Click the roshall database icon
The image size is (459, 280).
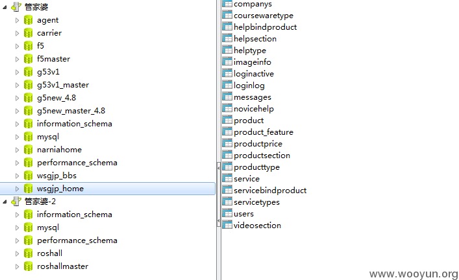(28, 253)
